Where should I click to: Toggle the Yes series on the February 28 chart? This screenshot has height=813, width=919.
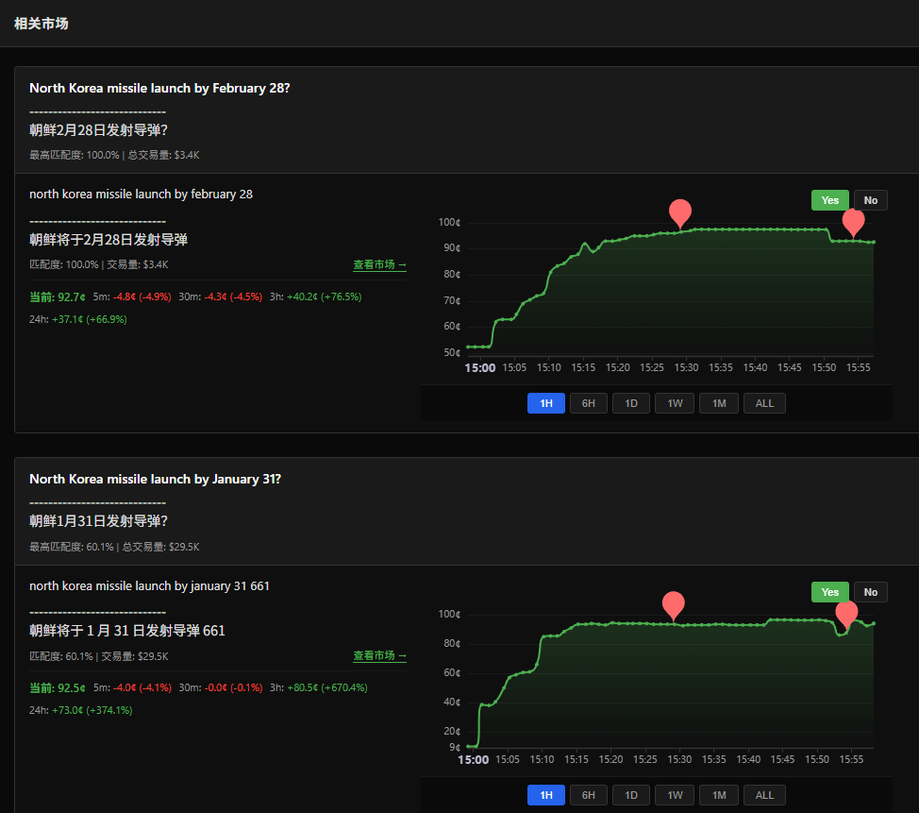pos(829,200)
